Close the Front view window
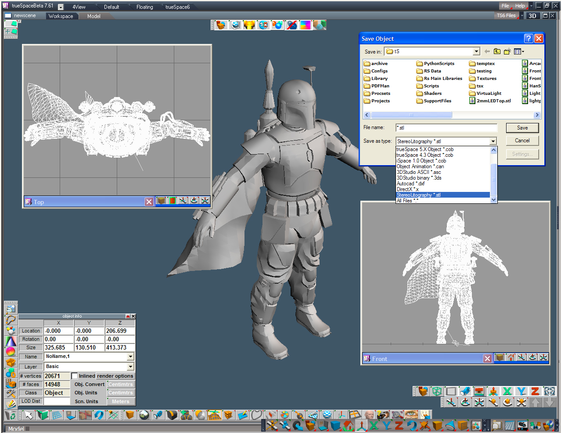Viewport: 561px width, 433px height. 487,358
